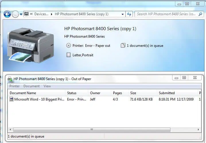The width and height of the screenshot is (206, 143).
Task: Maximize the main printer window
Action: pos(187,4)
